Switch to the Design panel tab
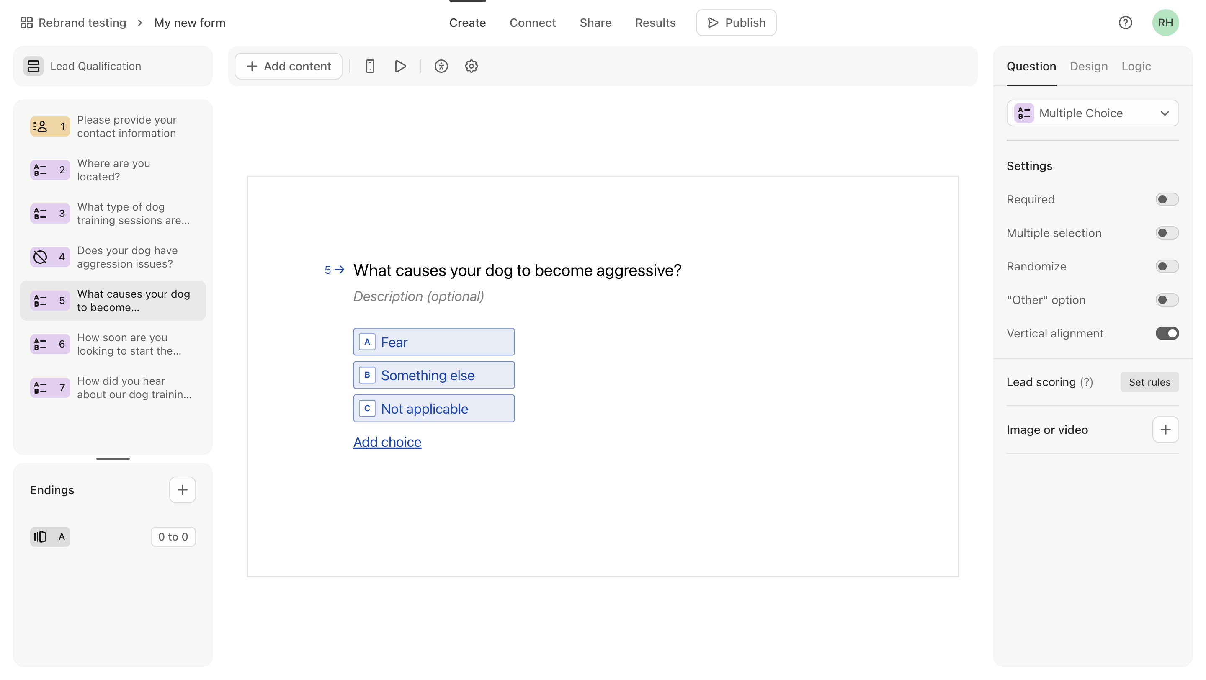The image size is (1206, 680). pyautogui.click(x=1088, y=67)
